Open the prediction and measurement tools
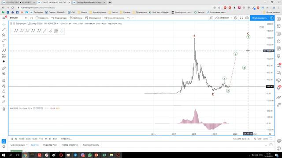 [x=4, y=56]
